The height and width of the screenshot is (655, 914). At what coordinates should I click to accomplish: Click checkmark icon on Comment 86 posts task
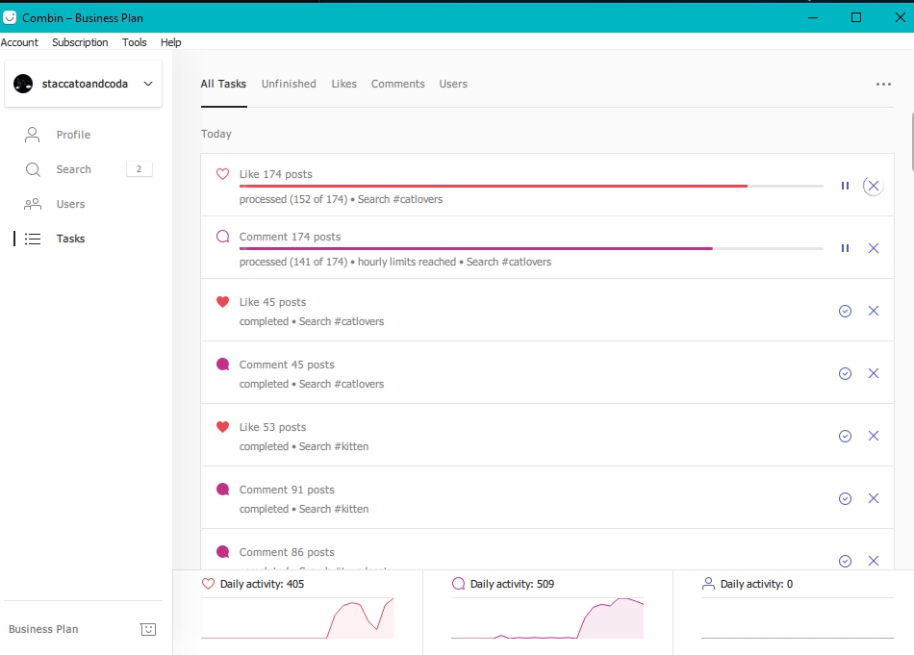(845, 561)
